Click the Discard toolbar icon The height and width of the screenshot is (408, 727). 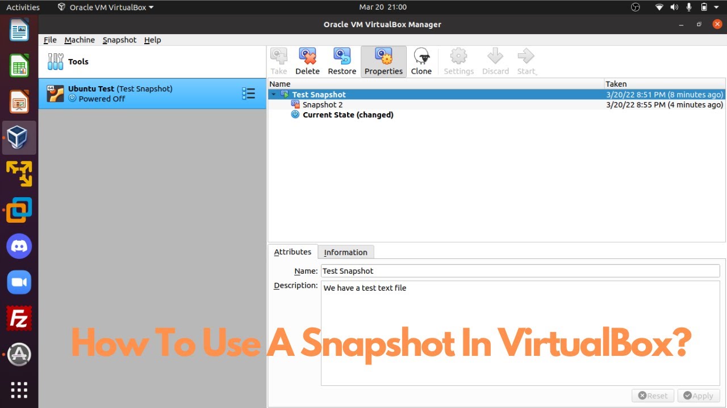[x=495, y=57]
